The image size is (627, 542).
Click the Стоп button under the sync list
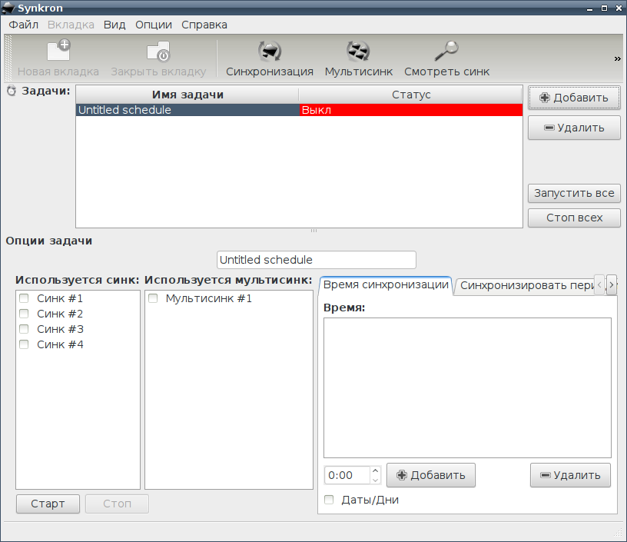[x=117, y=504]
